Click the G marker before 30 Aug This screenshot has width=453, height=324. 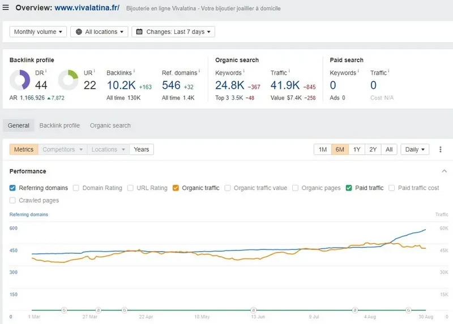tap(408, 310)
